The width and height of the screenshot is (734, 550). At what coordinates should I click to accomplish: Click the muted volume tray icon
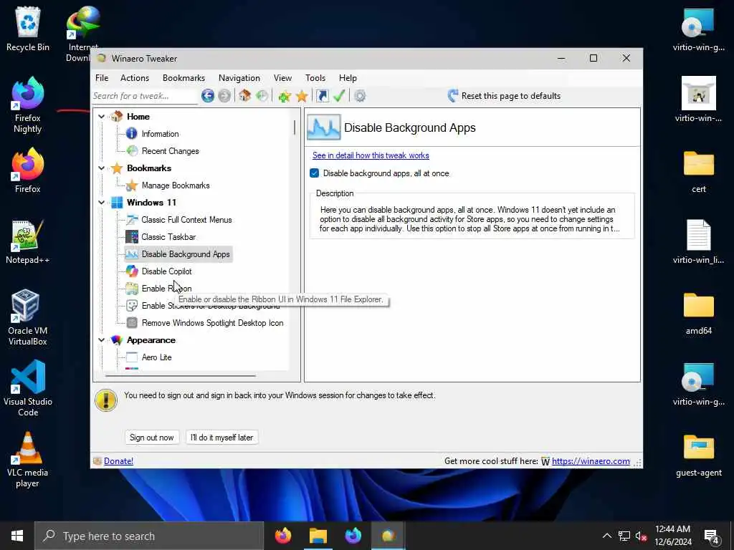coord(641,536)
